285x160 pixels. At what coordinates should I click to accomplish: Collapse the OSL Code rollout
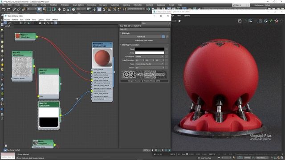[126, 33]
